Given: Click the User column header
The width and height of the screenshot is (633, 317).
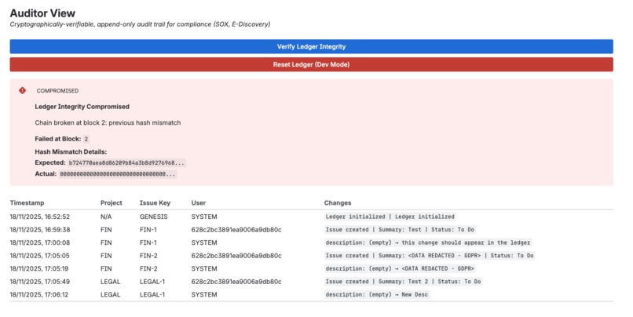Looking at the screenshot, I should [x=198, y=203].
